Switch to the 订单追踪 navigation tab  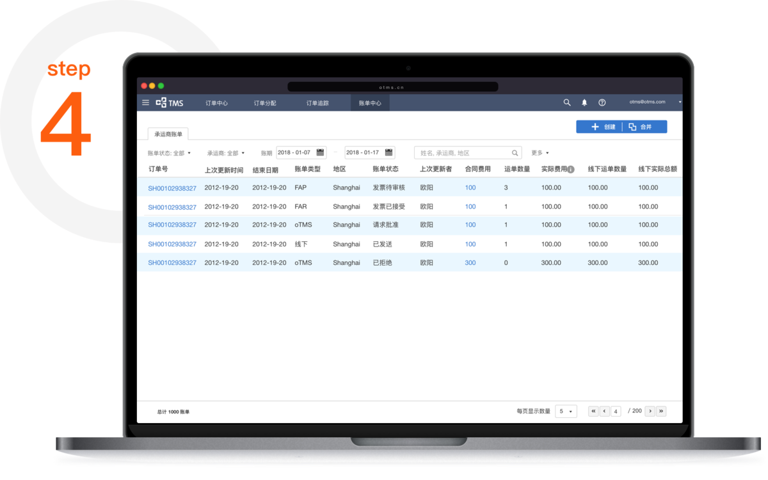click(x=317, y=103)
